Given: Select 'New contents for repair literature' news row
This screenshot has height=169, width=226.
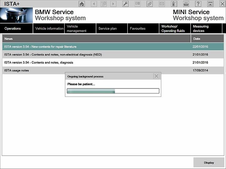Looking at the screenshot, I should click(x=113, y=46).
